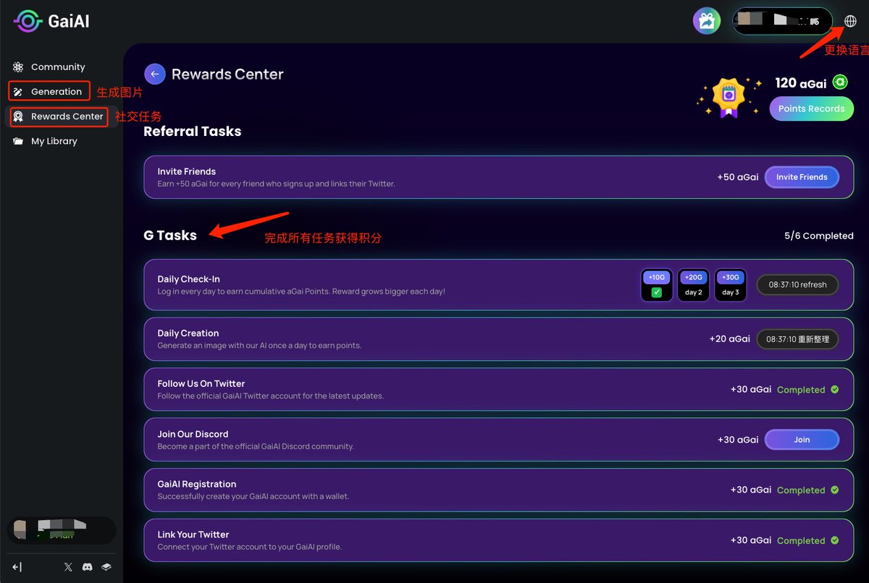Open the X (Twitter) icon in sidebar footer

(x=68, y=567)
